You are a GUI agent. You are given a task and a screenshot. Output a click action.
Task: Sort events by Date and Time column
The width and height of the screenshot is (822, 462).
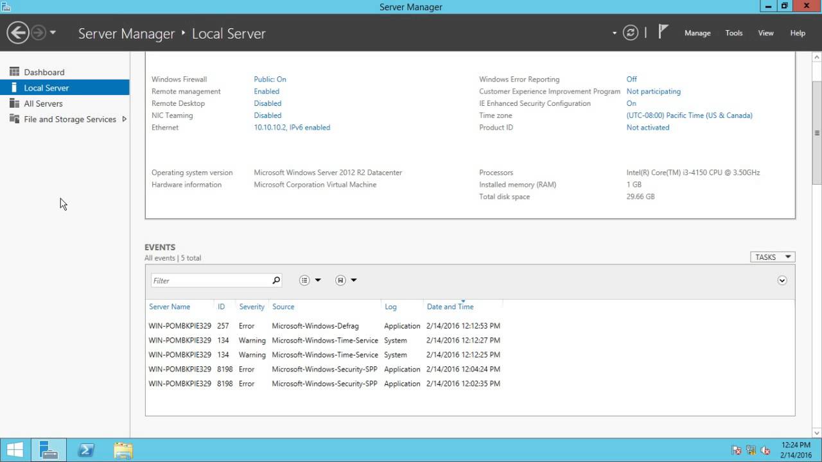click(x=450, y=307)
